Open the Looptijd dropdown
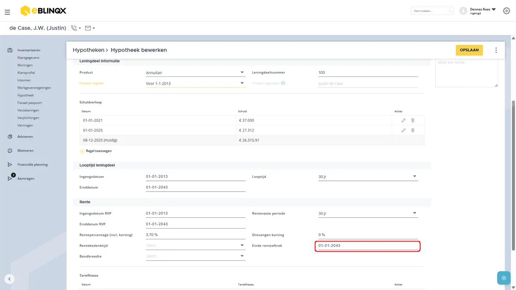 click(x=368, y=177)
